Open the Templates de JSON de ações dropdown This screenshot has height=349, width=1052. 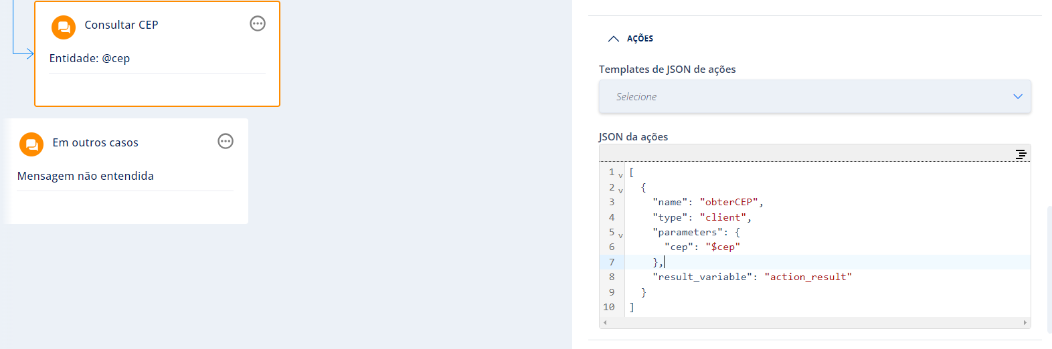814,96
